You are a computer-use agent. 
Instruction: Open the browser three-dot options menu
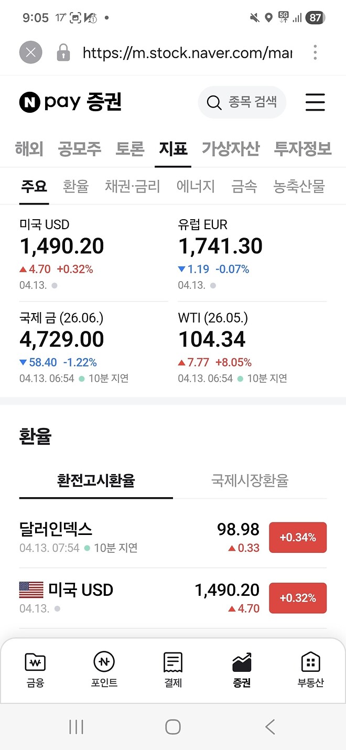(315, 52)
